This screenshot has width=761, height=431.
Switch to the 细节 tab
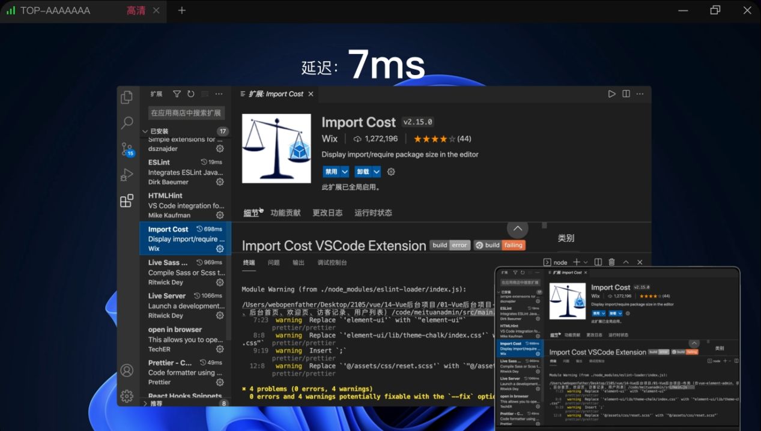[x=251, y=212]
